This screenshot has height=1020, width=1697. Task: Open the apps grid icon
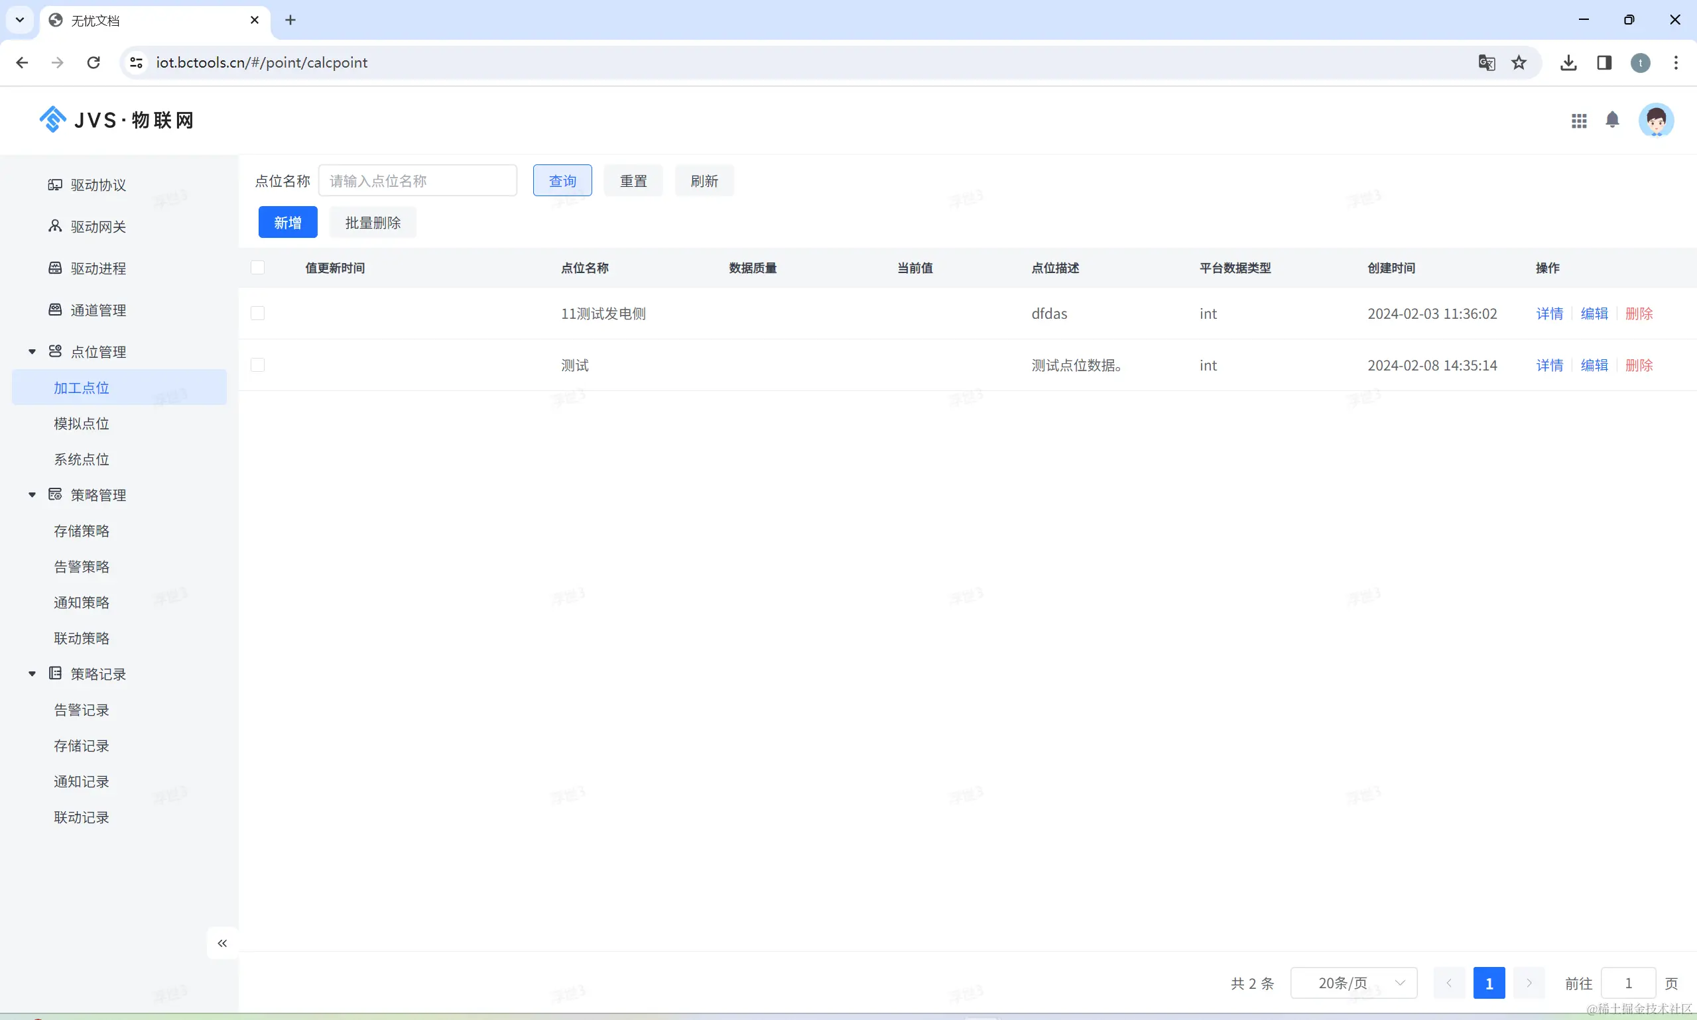[1579, 121]
